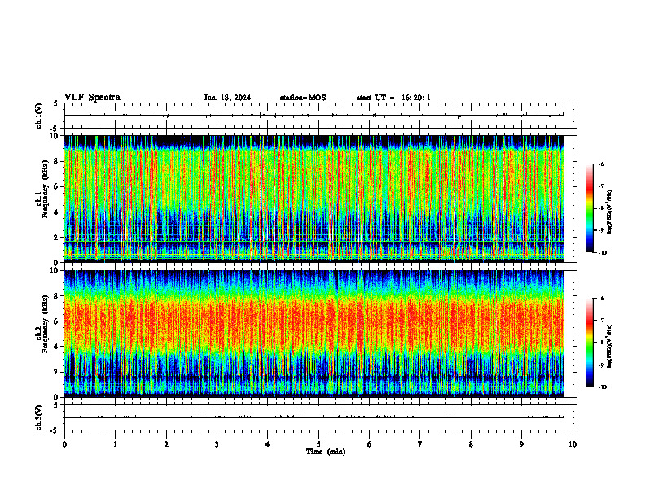This screenshot has width=645, height=498.
Task: Click the "-6" label on ch.1 color scale
Action: click(x=601, y=164)
